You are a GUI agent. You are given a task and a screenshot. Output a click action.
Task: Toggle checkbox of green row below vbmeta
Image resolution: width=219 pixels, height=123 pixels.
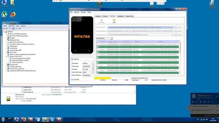point(98,52)
